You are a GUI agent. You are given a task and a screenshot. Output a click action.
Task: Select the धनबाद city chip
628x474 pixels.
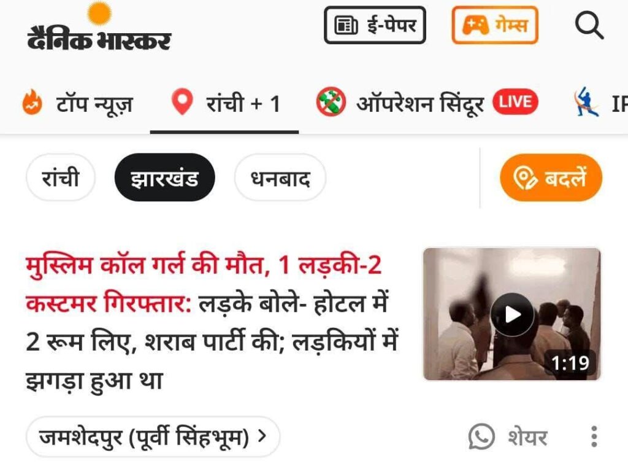pos(280,177)
